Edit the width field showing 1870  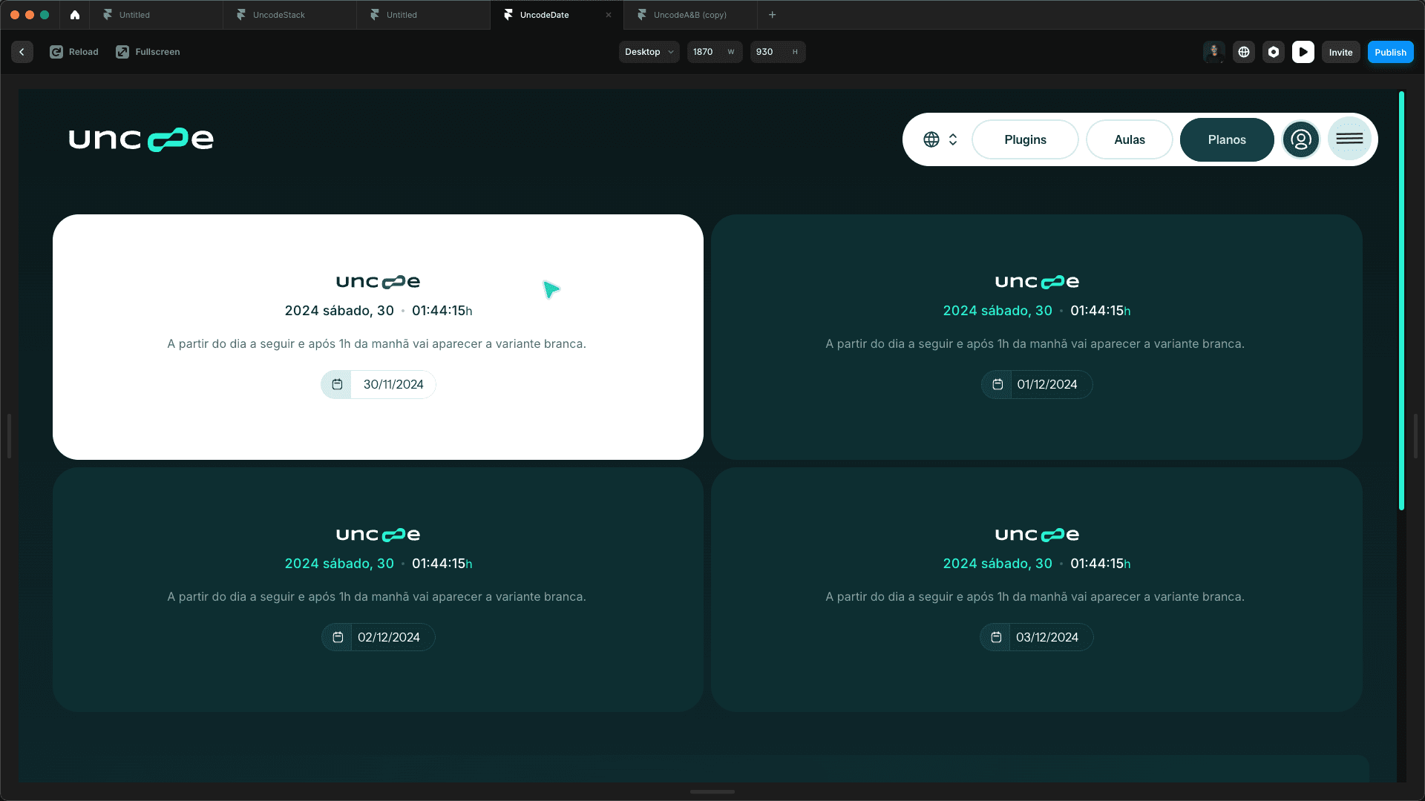click(x=714, y=52)
